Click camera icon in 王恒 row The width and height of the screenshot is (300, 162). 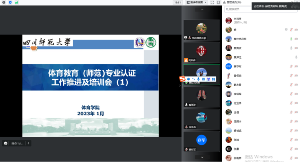pos(296,112)
